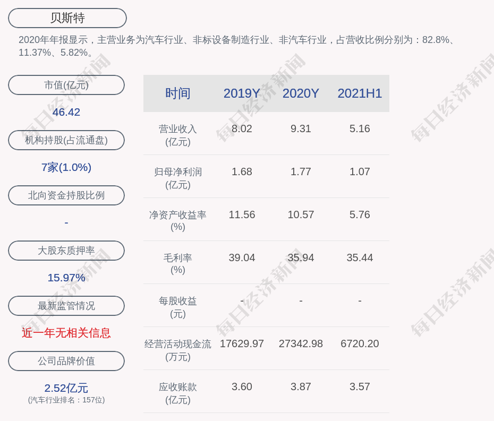Click the 大股东质押率 pill
This screenshot has height=421, width=494.
[x=66, y=251]
